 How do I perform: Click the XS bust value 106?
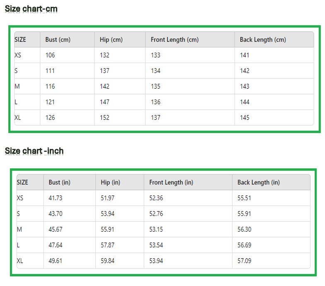click(x=50, y=55)
